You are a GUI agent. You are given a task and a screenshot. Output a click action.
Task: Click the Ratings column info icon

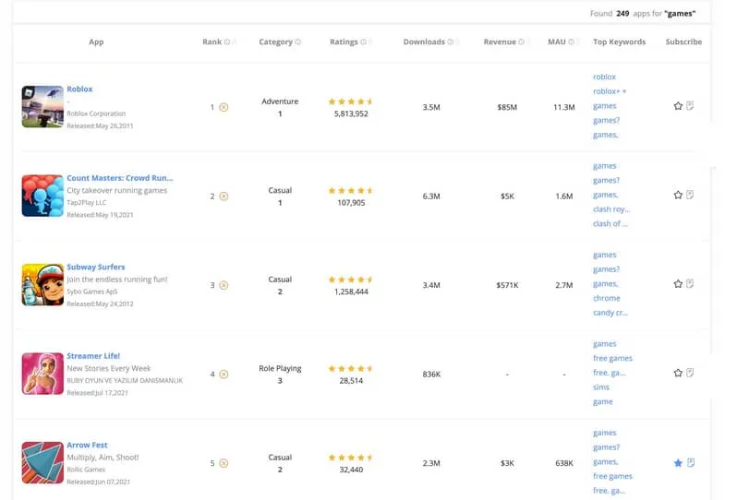click(x=363, y=42)
